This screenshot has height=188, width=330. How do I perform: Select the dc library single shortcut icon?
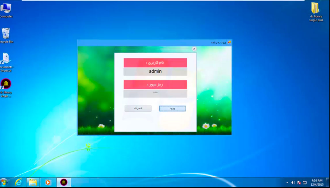click(6, 88)
